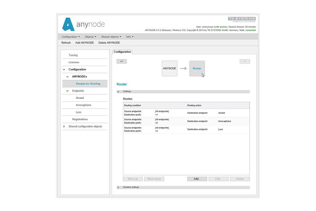Image resolution: width=316 pixels, height=211 pixels.
Task: Click Lync in the Routing action column
Action: 221,130
